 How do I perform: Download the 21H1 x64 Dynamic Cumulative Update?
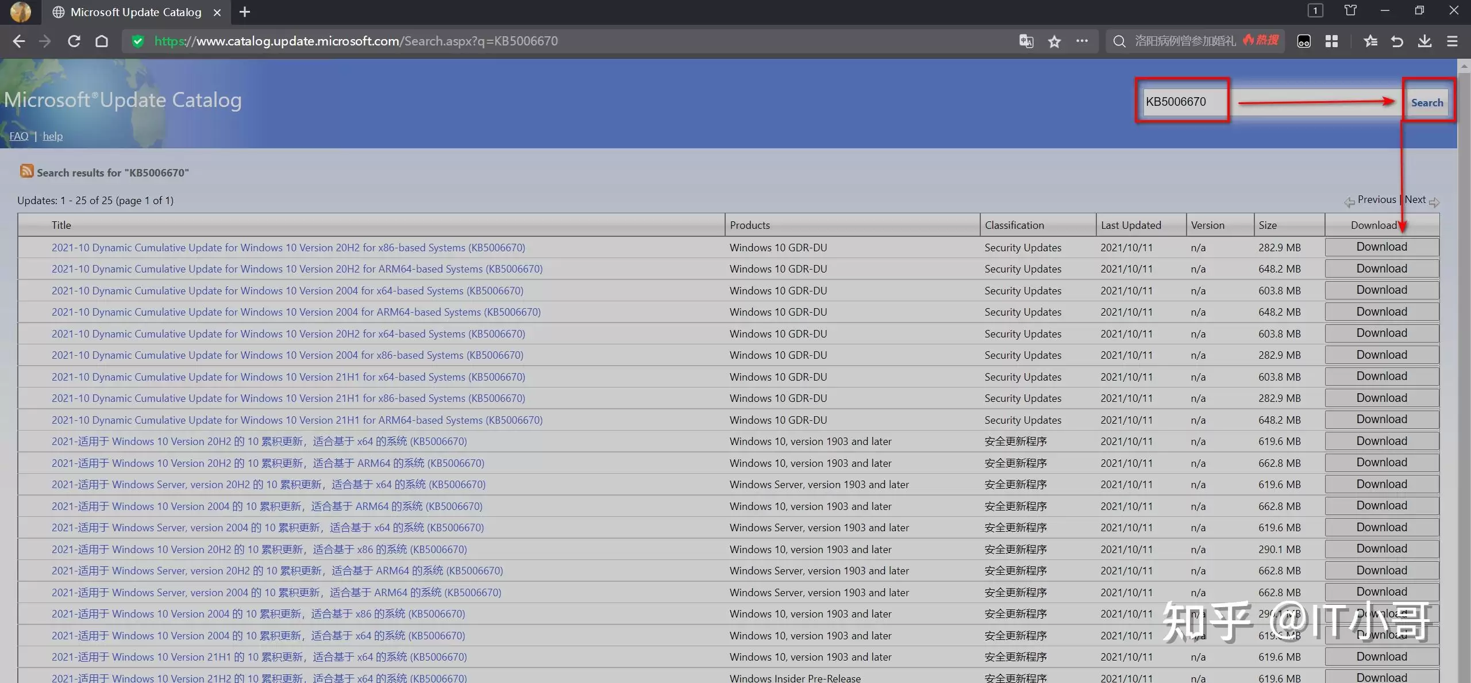pos(1382,377)
